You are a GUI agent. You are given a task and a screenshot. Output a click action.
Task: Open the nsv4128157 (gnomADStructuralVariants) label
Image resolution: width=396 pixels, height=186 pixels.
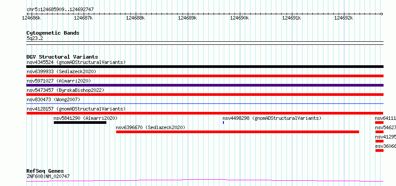pos(76,109)
